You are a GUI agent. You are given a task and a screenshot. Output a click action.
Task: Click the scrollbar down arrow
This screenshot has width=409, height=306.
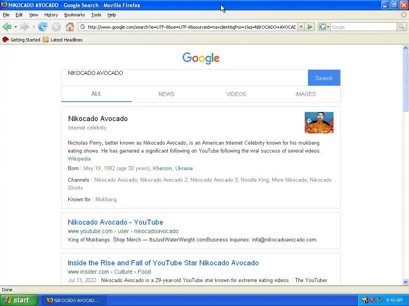[x=405, y=282]
